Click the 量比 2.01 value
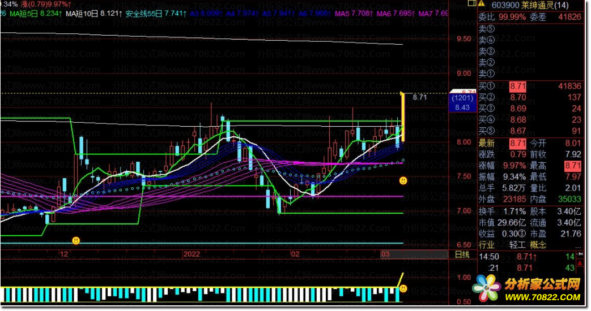This screenshot has height=311, width=591. (573, 188)
